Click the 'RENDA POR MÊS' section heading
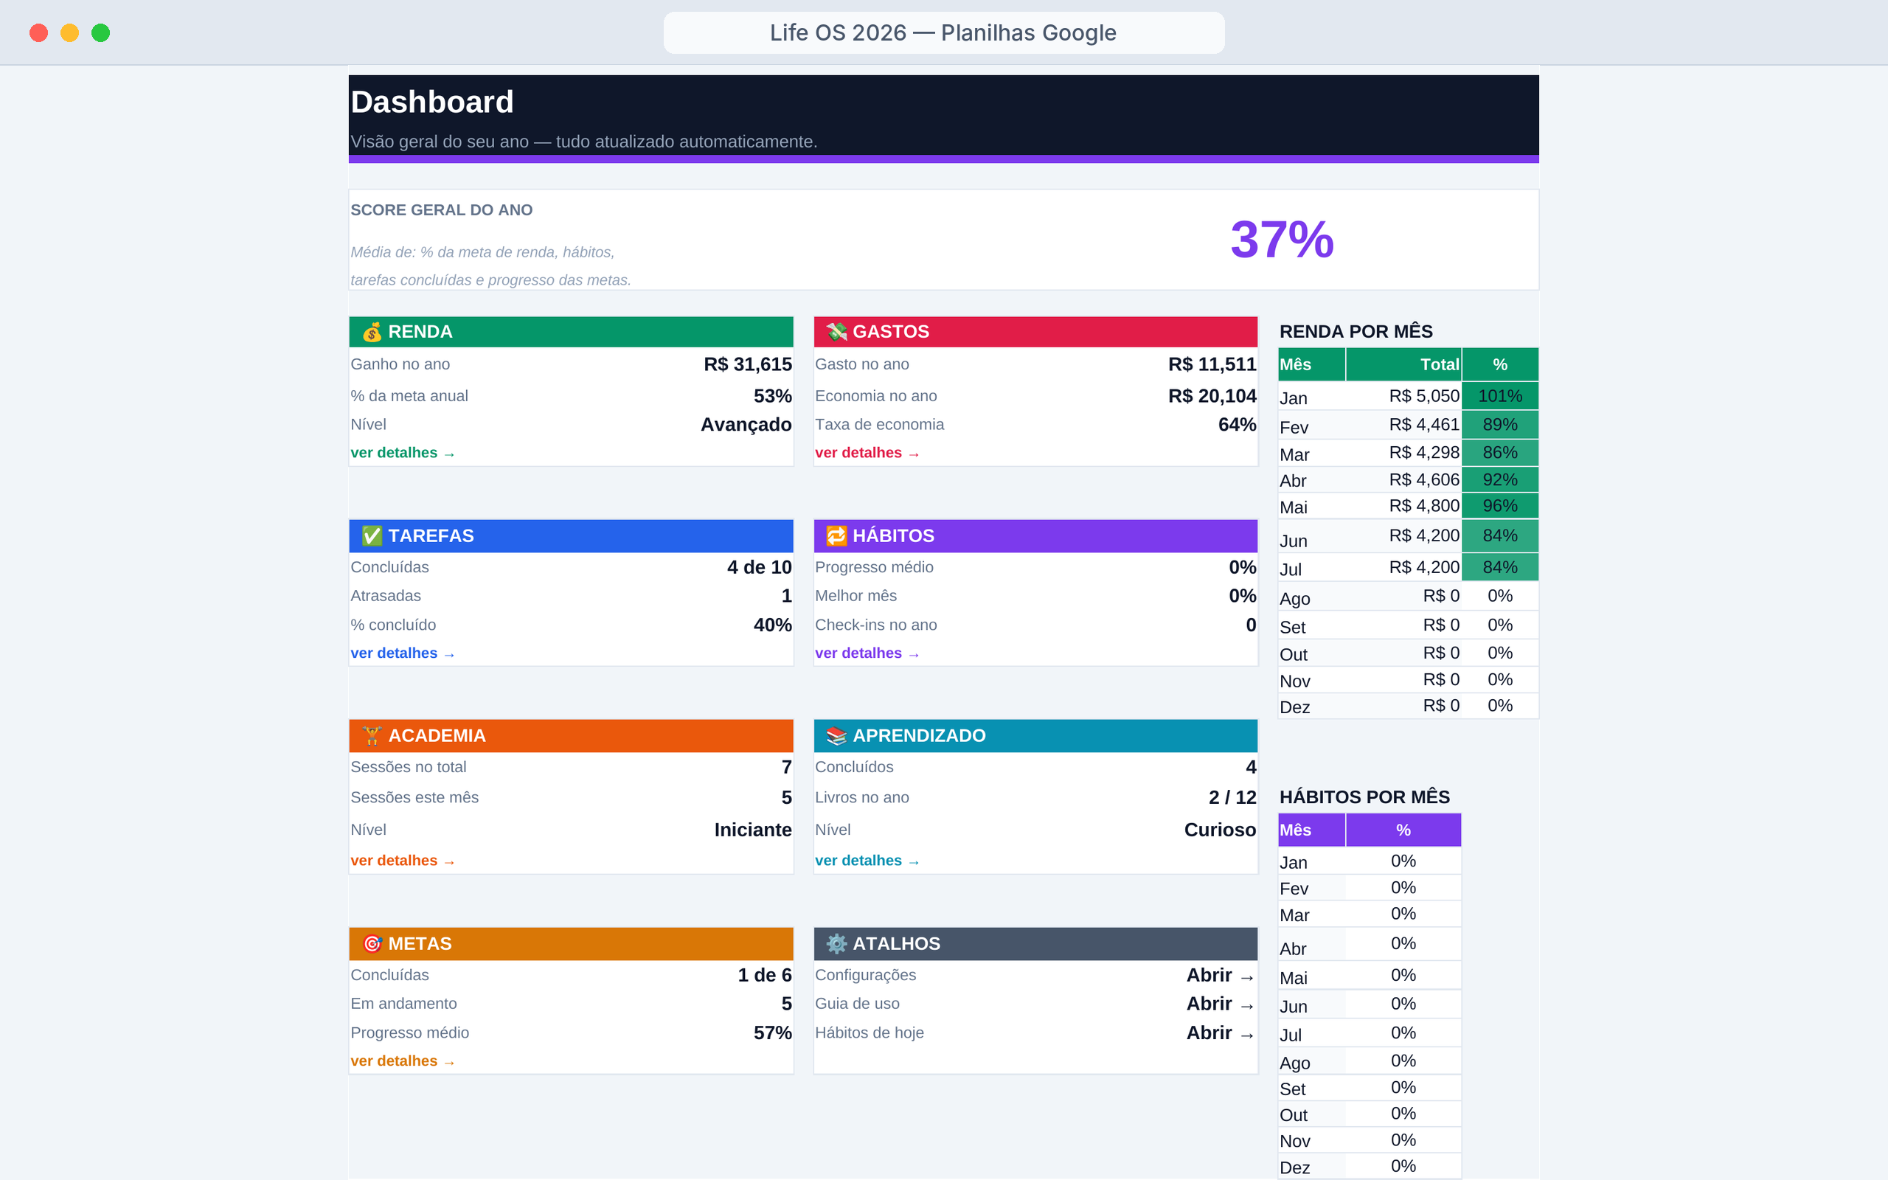The image size is (1888, 1180). click(1356, 332)
